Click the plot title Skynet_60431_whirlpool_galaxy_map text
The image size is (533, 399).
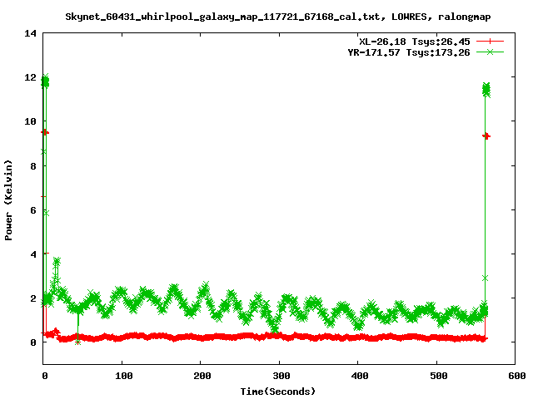(x=277, y=17)
